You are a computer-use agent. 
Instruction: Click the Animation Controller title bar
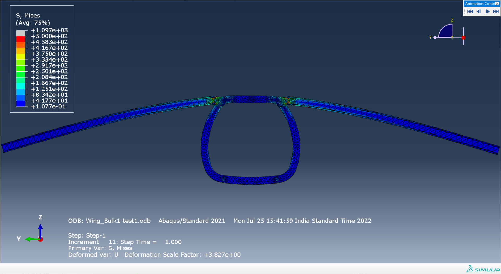[479, 4]
